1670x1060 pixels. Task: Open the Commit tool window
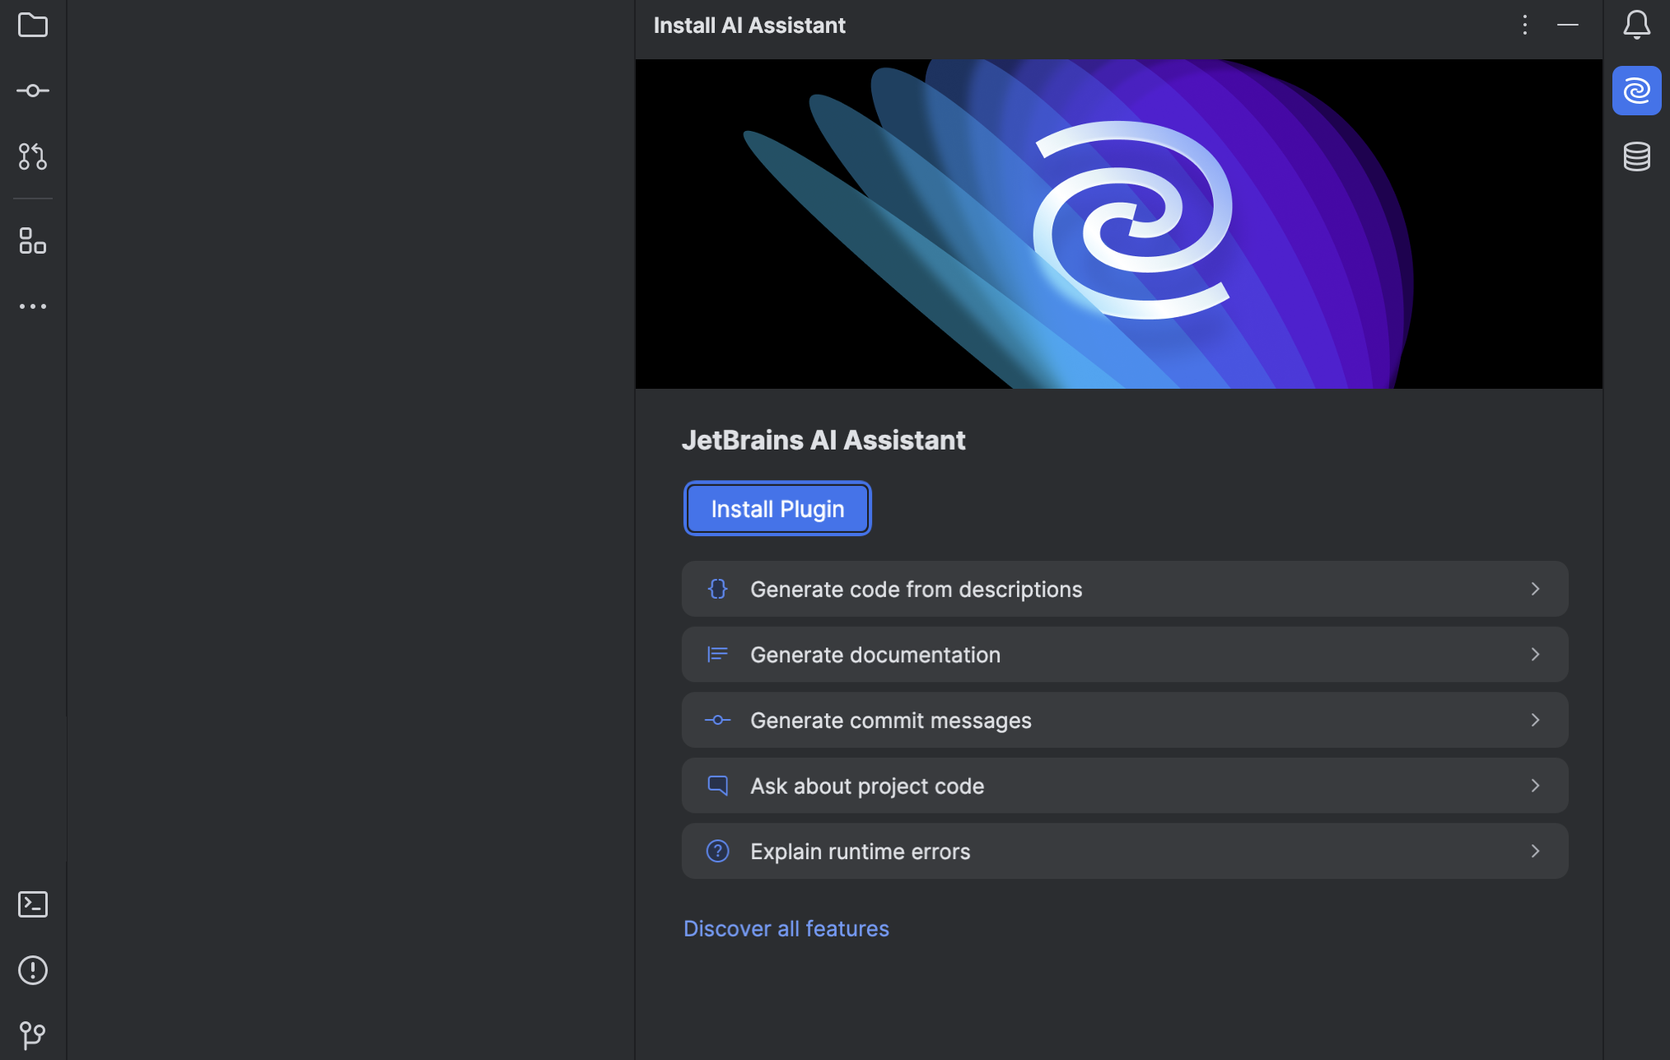tap(33, 90)
